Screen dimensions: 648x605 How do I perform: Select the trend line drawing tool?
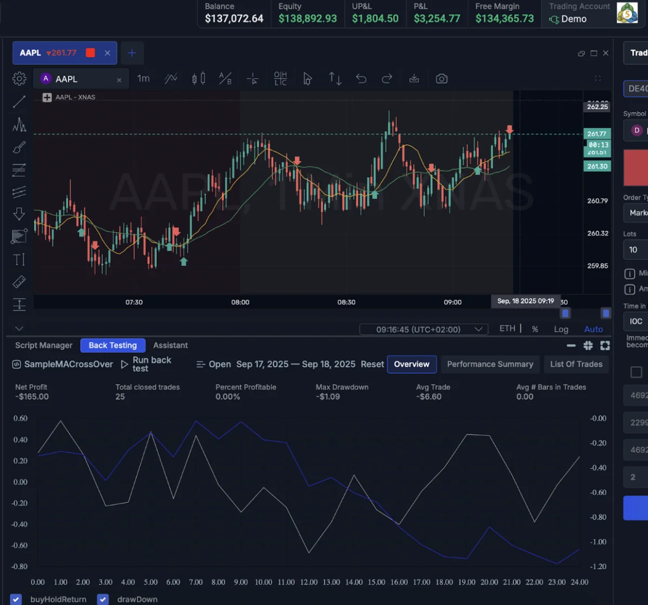point(19,102)
